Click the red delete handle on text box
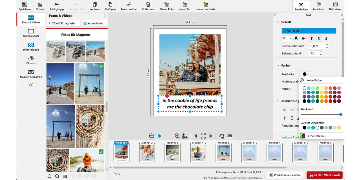The image size is (361, 180). pos(167,96)
